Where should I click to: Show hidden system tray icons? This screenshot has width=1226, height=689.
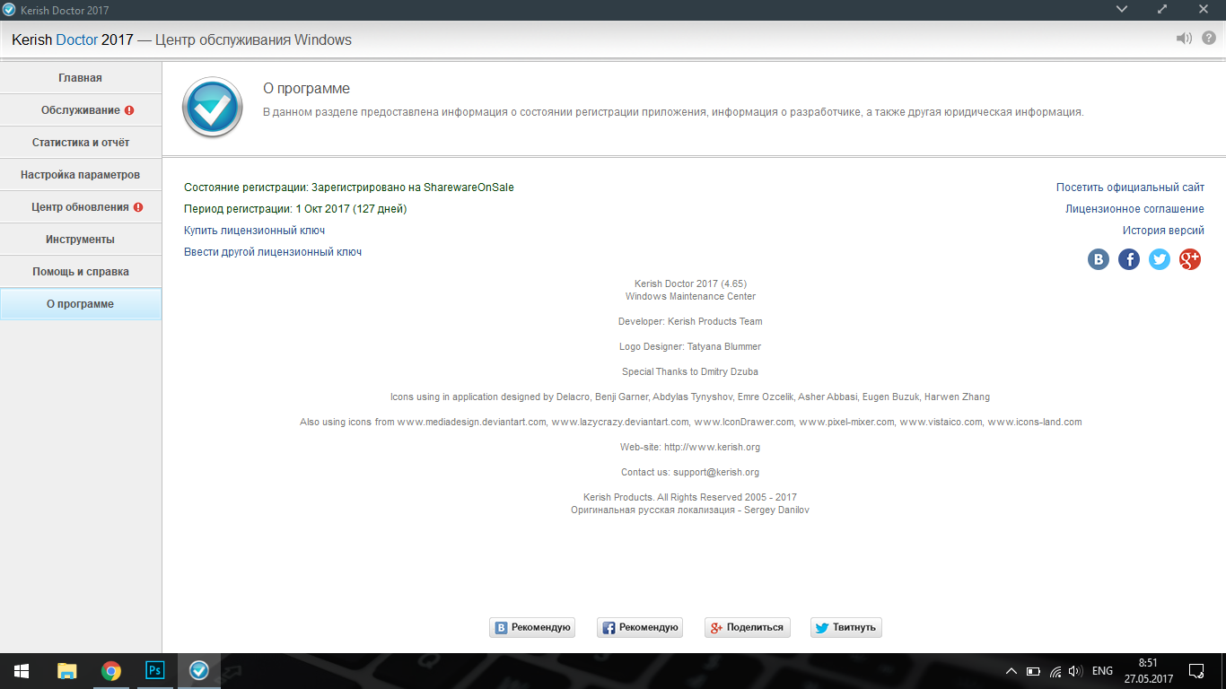click(1011, 671)
